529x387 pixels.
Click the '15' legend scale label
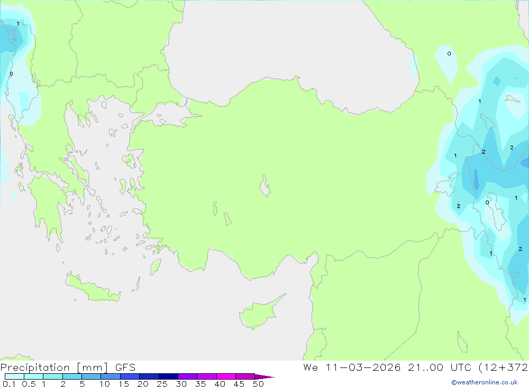point(124,384)
